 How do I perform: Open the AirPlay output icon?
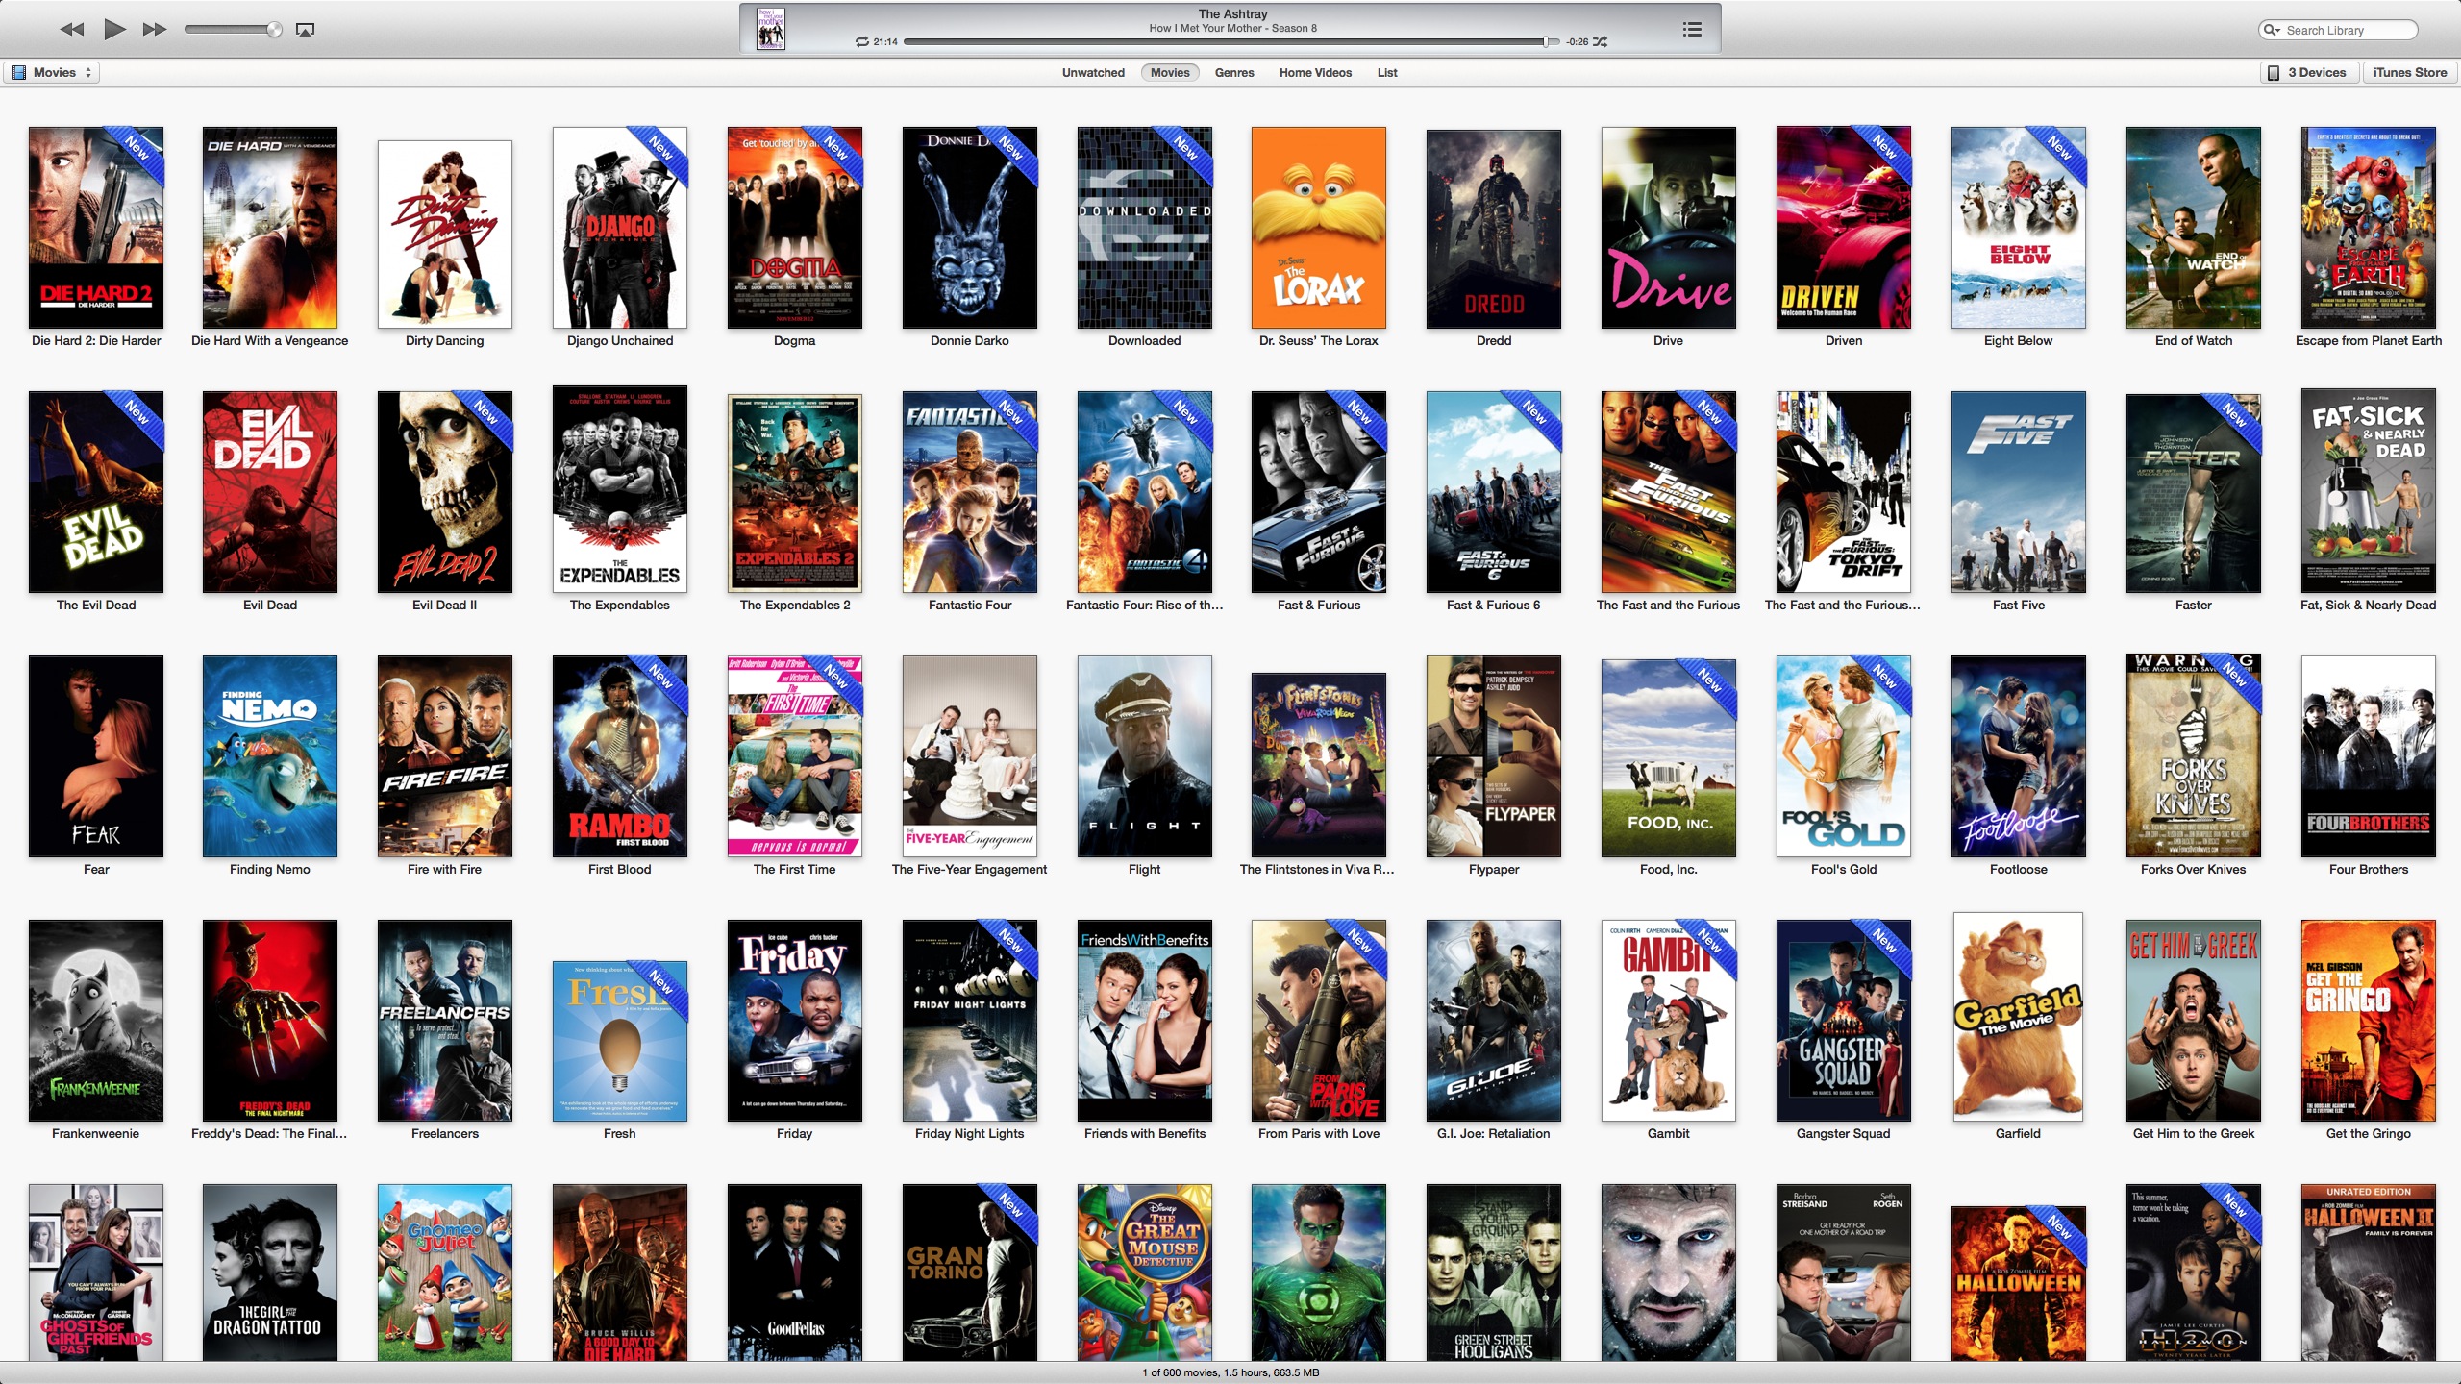pos(306,30)
